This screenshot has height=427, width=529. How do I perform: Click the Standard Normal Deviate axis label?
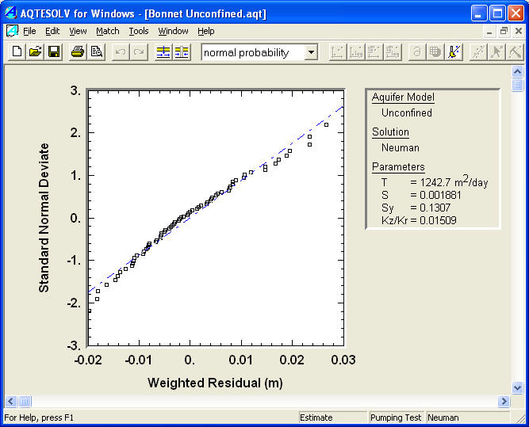[x=44, y=218]
